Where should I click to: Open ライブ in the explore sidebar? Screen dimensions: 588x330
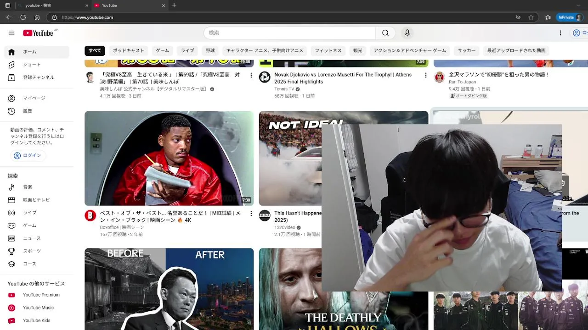coord(37,213)
